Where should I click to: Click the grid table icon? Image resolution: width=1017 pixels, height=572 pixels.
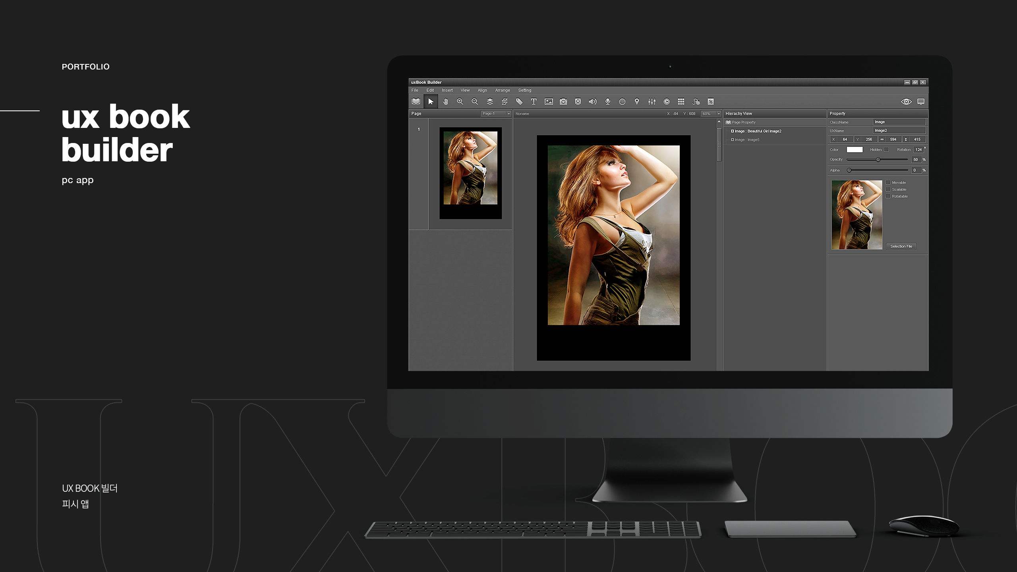(x=681, y=102)
